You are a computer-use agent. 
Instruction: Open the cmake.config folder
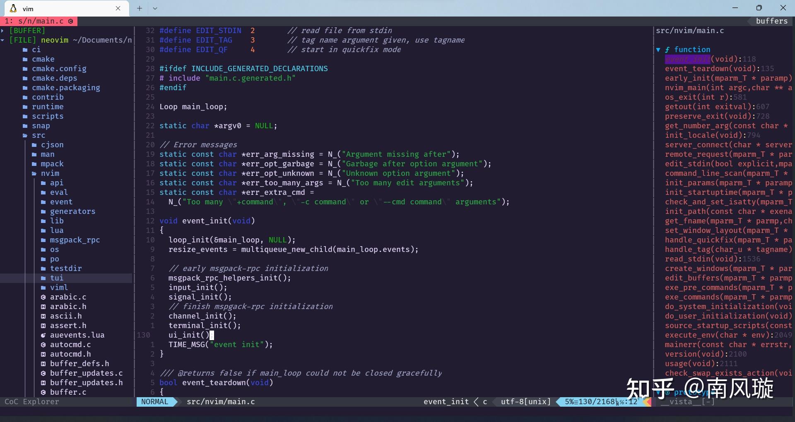(59, 69)
